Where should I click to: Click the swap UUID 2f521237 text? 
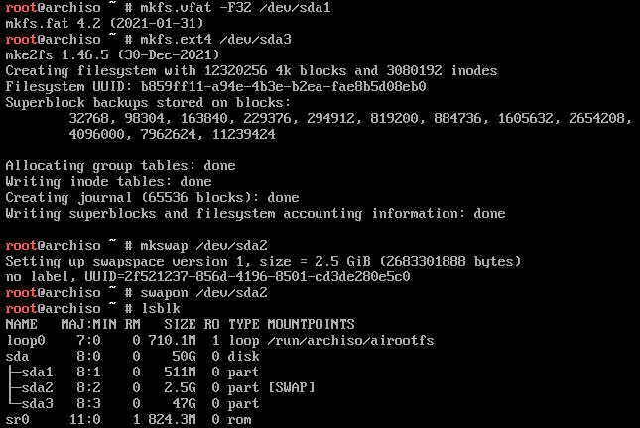pos(267,277)
